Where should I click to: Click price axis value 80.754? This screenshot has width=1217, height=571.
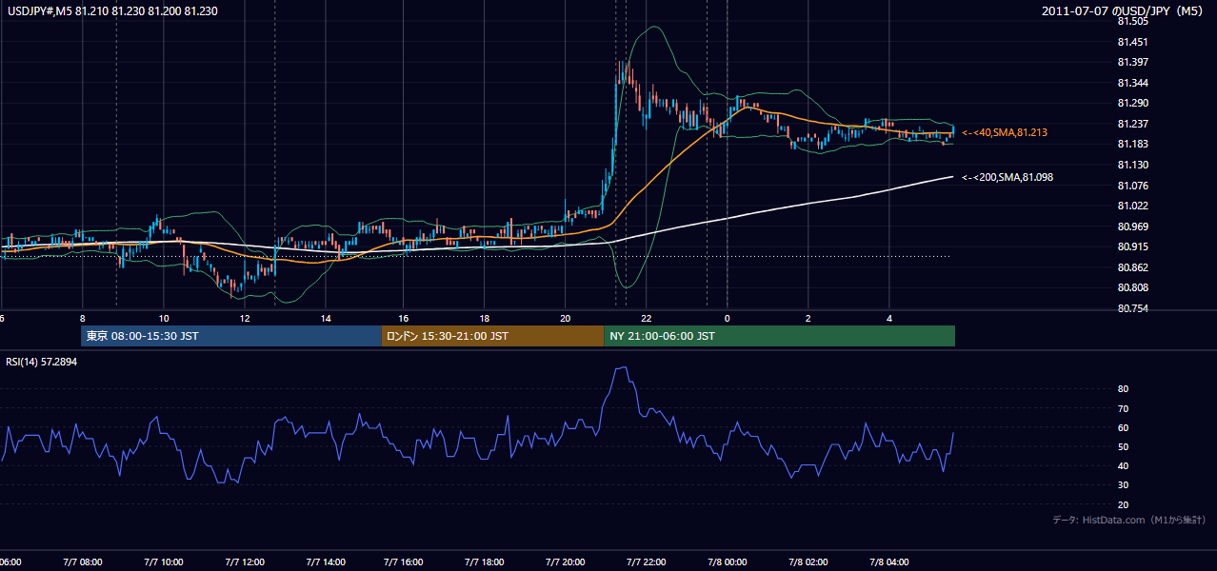(x=1131, y=308)
